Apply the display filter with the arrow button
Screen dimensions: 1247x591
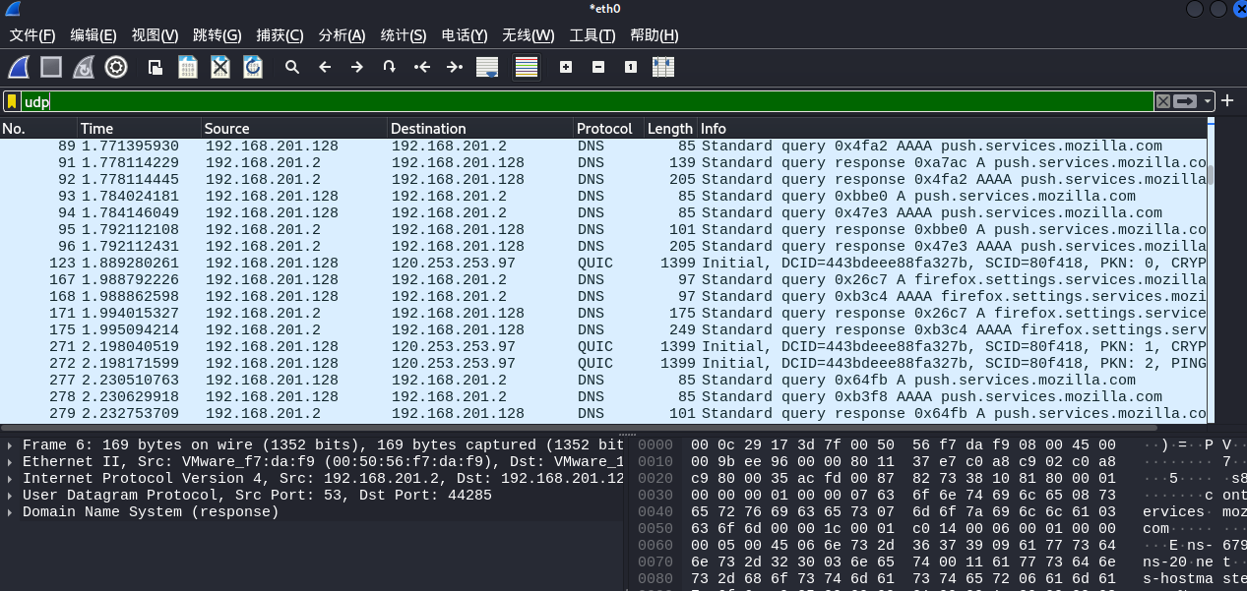pos(1186,101)
